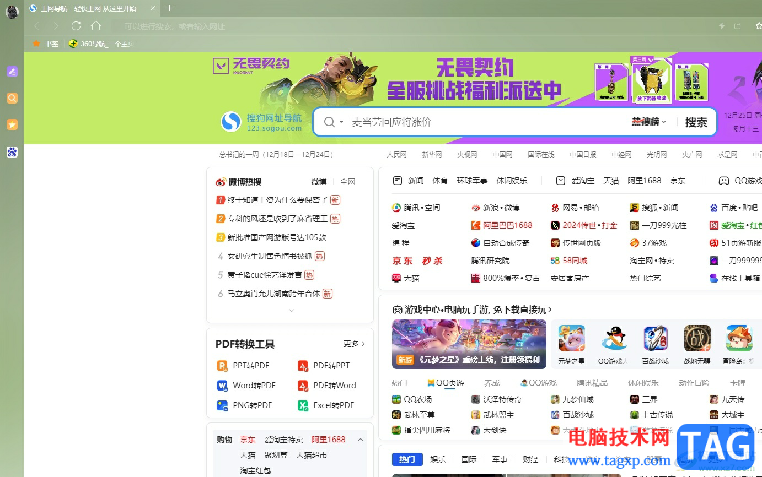This screenshot has height=477, width=762.
Task: Open the Baidu paw sidebar icon
Action: point(12,152)
